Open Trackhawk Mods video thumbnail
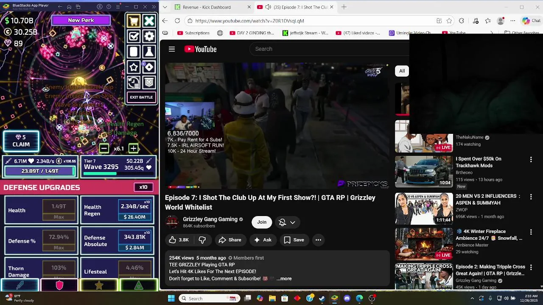 tap(424, 172)
